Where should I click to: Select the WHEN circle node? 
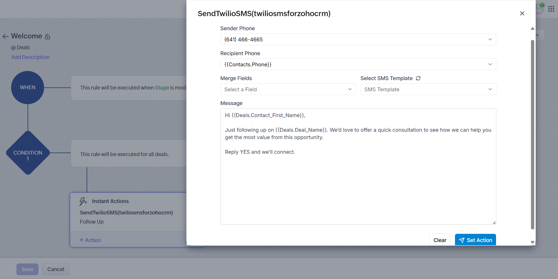click(28, 87)
